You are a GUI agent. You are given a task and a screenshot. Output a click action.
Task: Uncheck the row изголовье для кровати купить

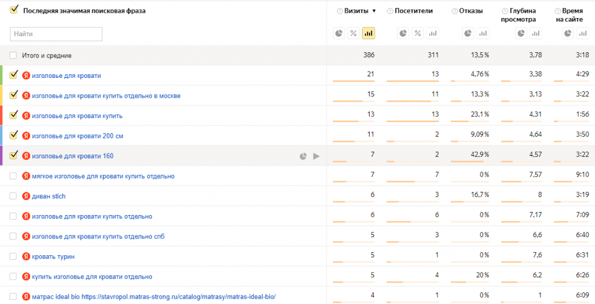click(x=14, y=115)
